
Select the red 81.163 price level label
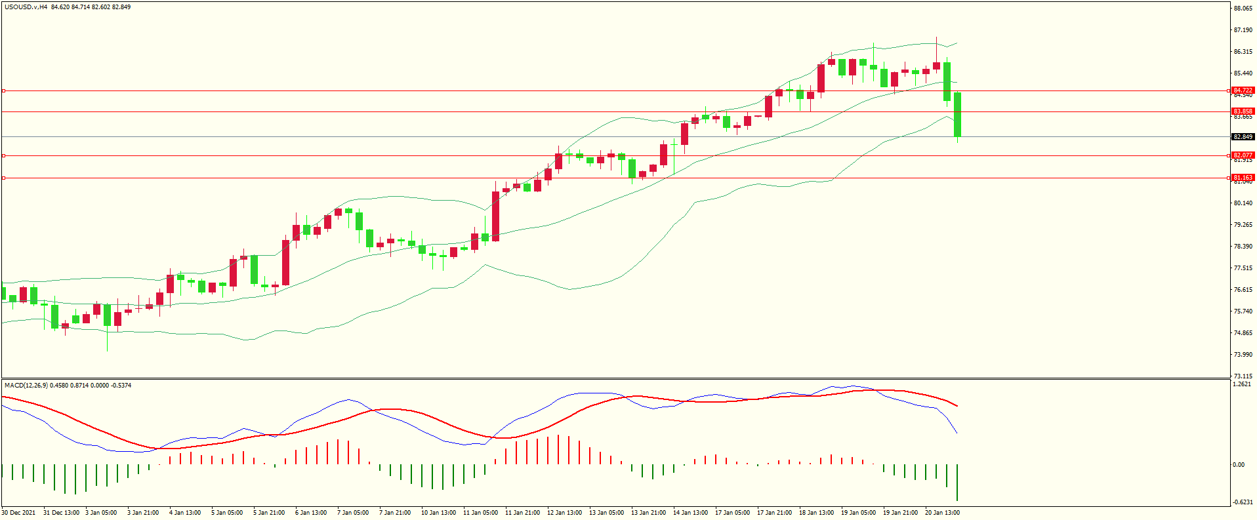click(1243, 178)
